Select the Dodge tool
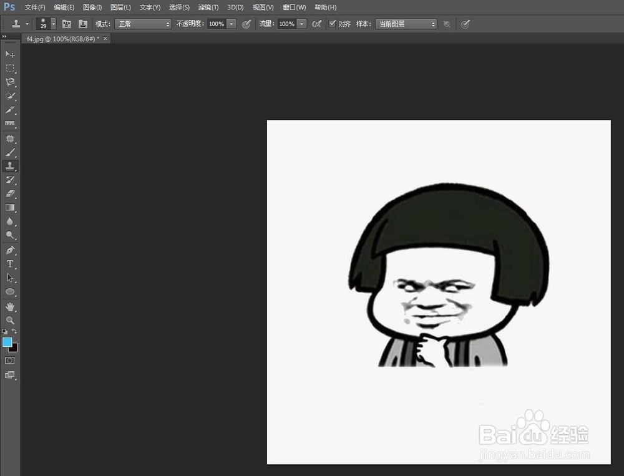The width and height of the screenshot is (624, 476). [10, 236]
